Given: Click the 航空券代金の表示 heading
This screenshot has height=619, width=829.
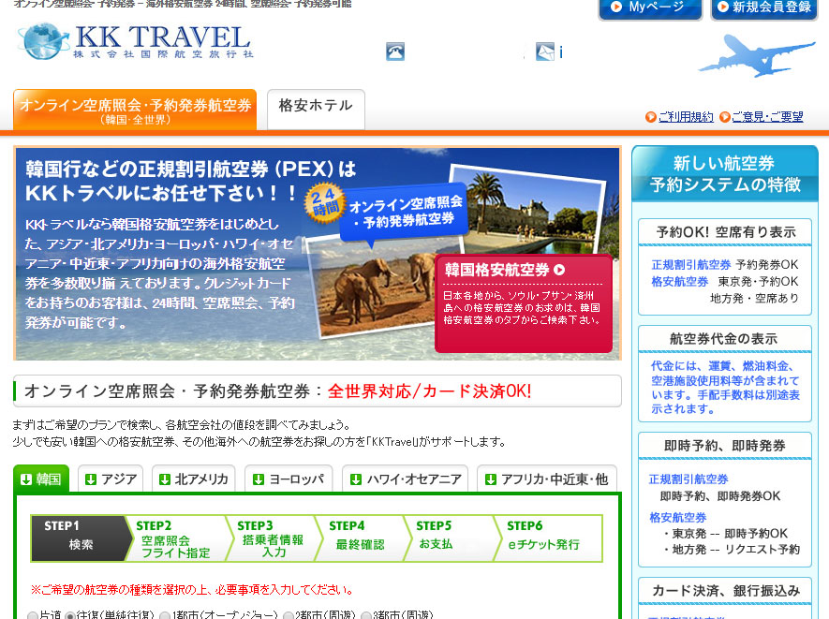Looking at the screenshot, I should tap(723, 339).
